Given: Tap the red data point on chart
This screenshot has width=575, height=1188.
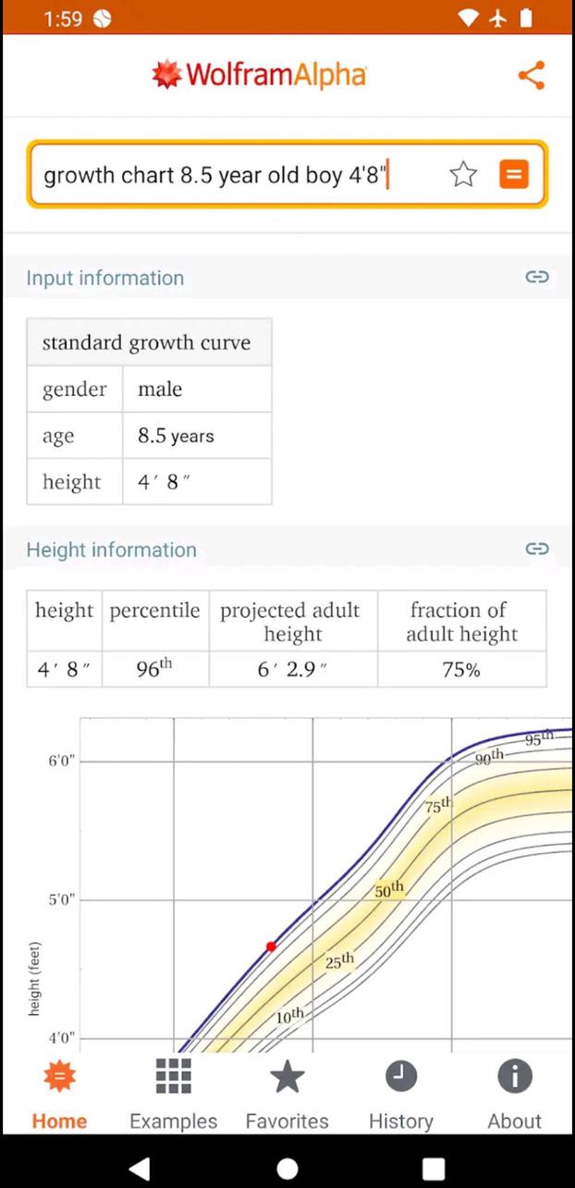Looking at the screenshot, I should [271, 947].
